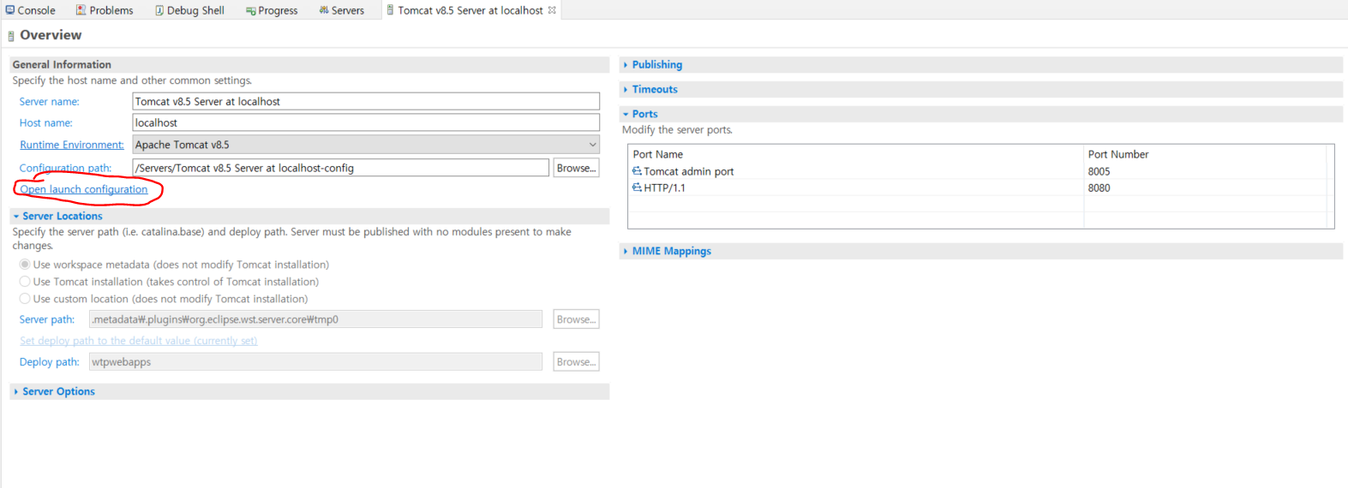Screen dimensions: 1348x488
Task: Open the Problems tab
Action: coord(105,10)
